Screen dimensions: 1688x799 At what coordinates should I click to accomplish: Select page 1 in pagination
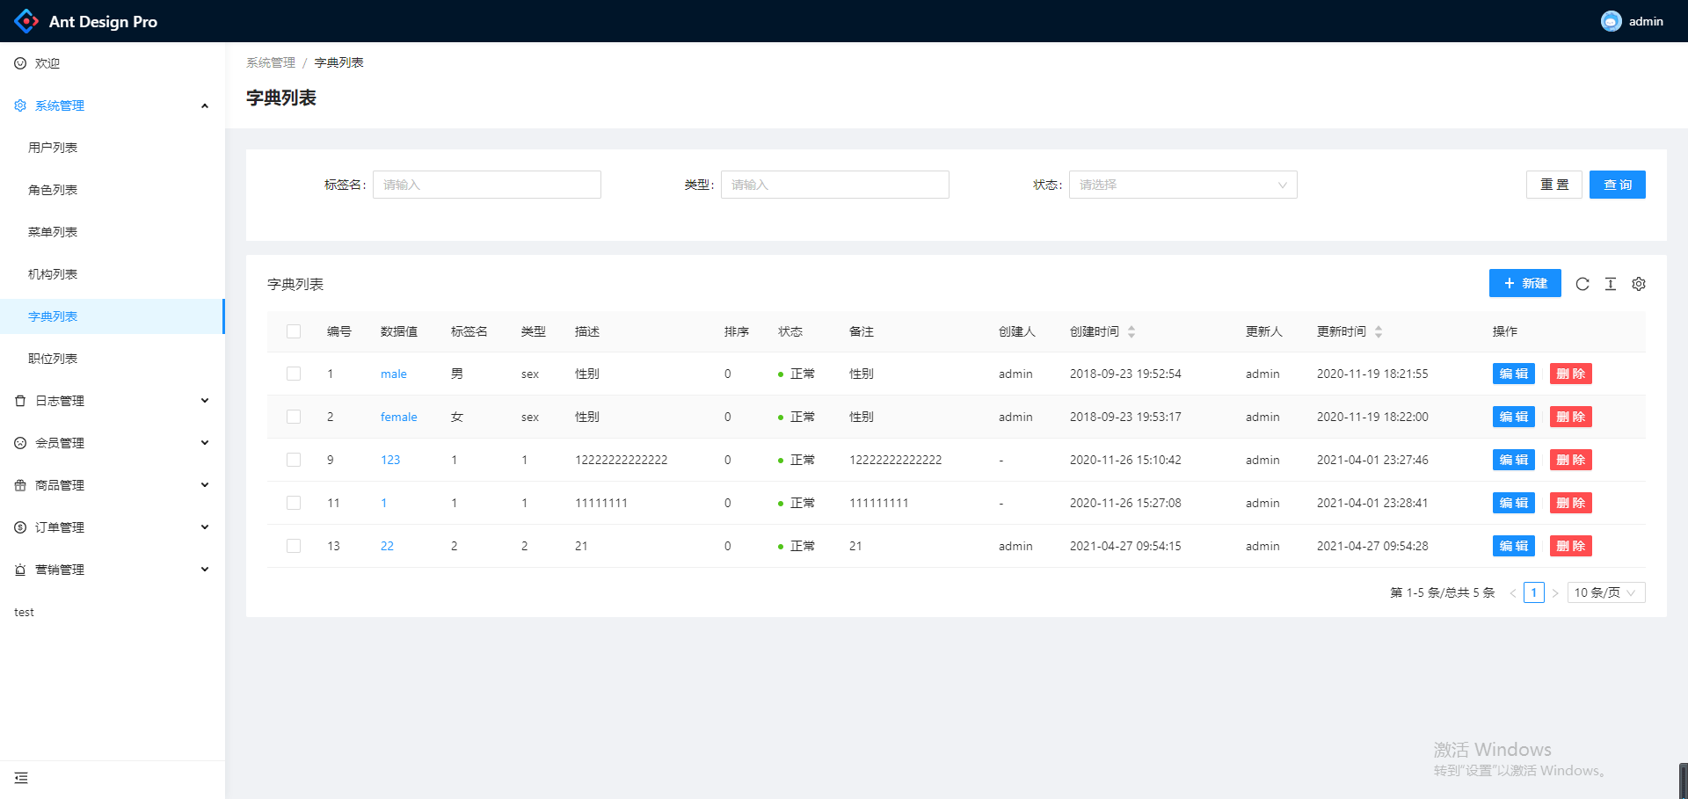(1534, 592)
